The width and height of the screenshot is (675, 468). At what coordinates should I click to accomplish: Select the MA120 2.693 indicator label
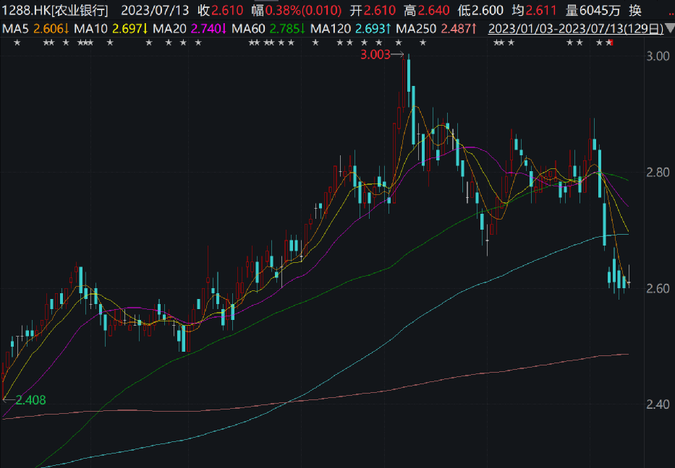click(351, 29)
